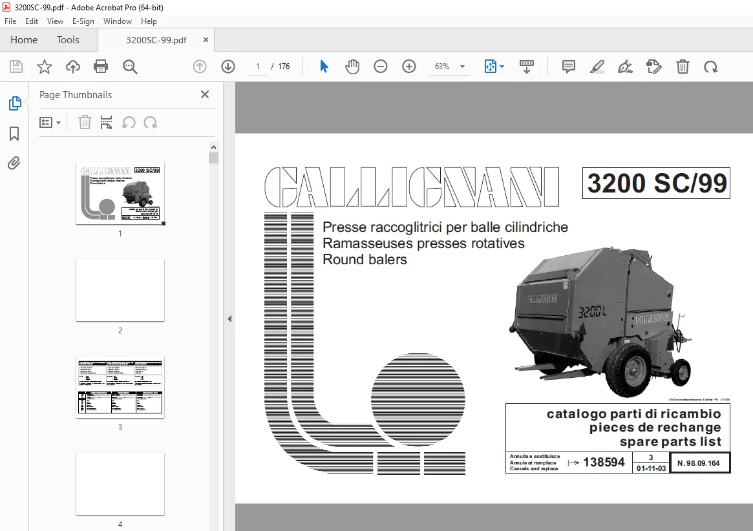The height and width of the screenshot is (531, 753).
Task: Print the document
Action: (101, 67)
